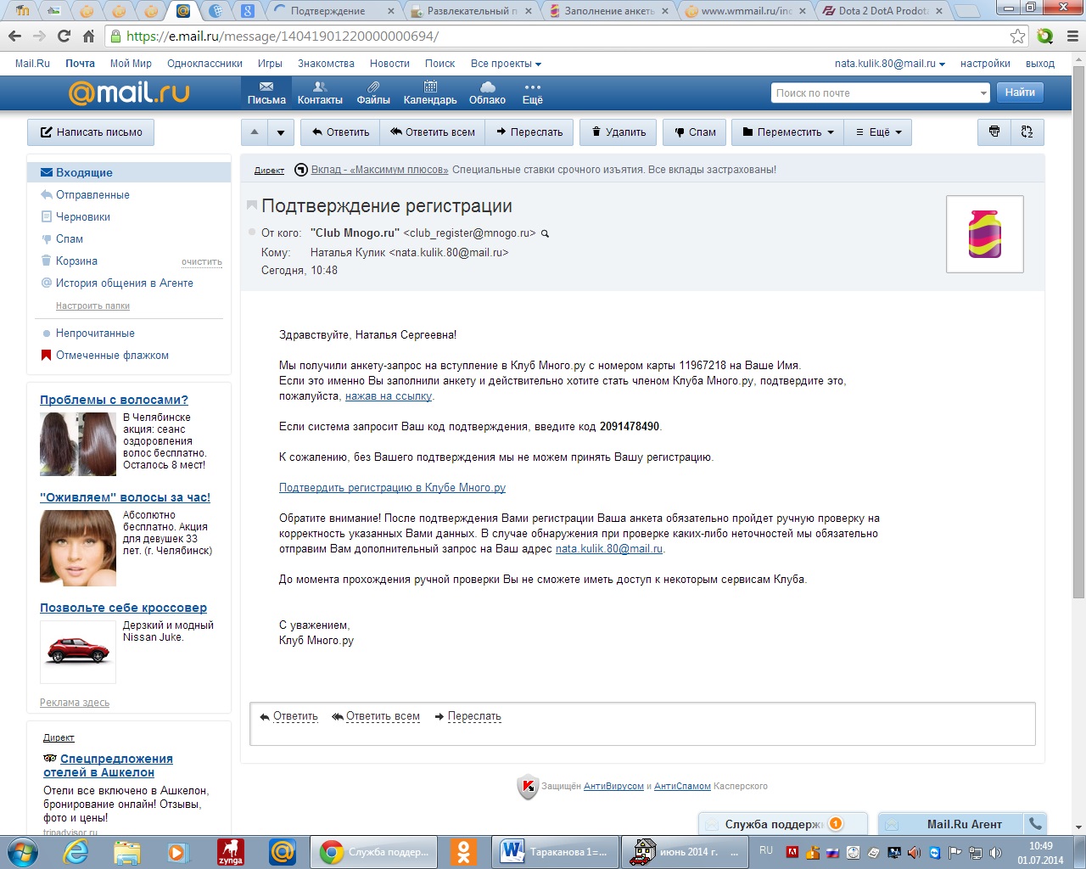Open the Chrome menu button
Viewport: 1086px width, 869px height.
1072,36
